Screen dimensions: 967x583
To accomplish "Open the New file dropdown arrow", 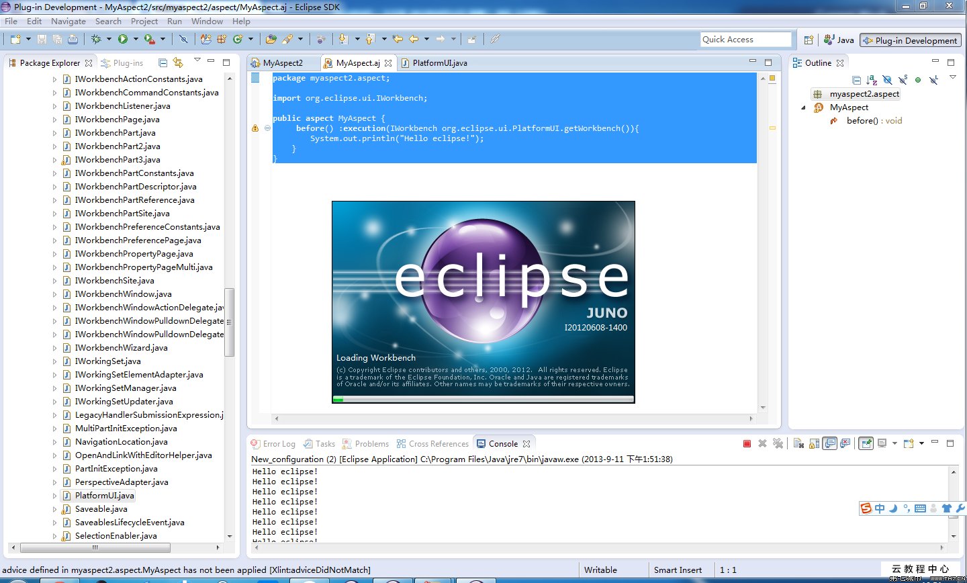I will point(28,39).
